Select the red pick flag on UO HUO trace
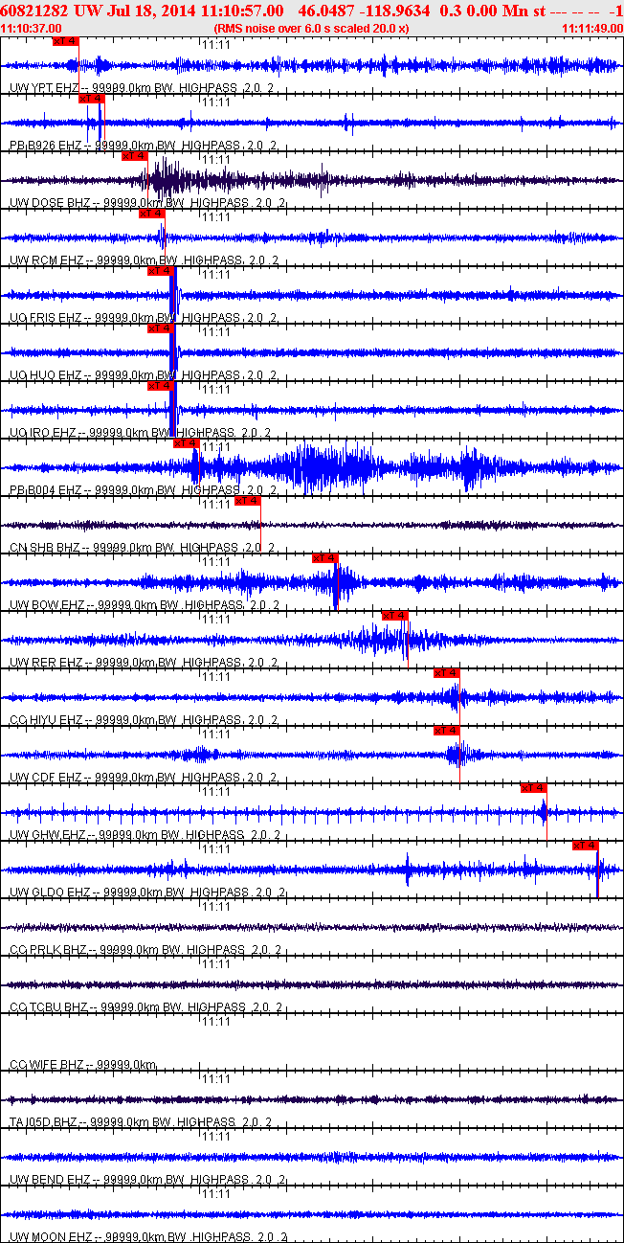This screenshot has width=624, height=1243. pyautogui.click(x=161, y=328)
